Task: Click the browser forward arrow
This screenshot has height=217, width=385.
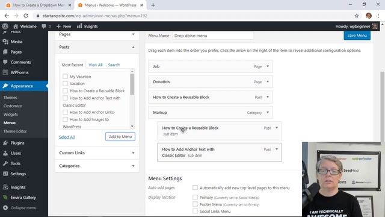Action: (x=16, y=16)
